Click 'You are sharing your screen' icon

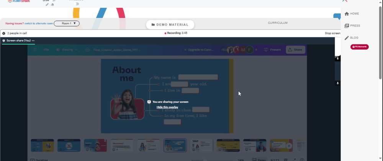coord(149,102)
